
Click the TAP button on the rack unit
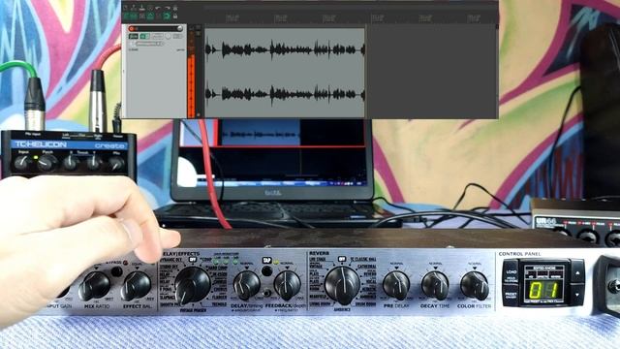pos(267,271)
